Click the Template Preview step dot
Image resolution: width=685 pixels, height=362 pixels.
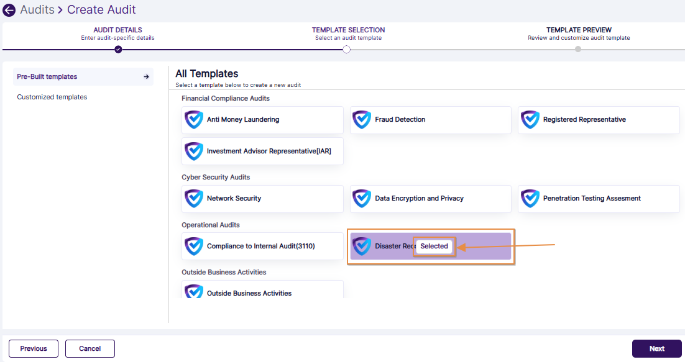(578, 49)
